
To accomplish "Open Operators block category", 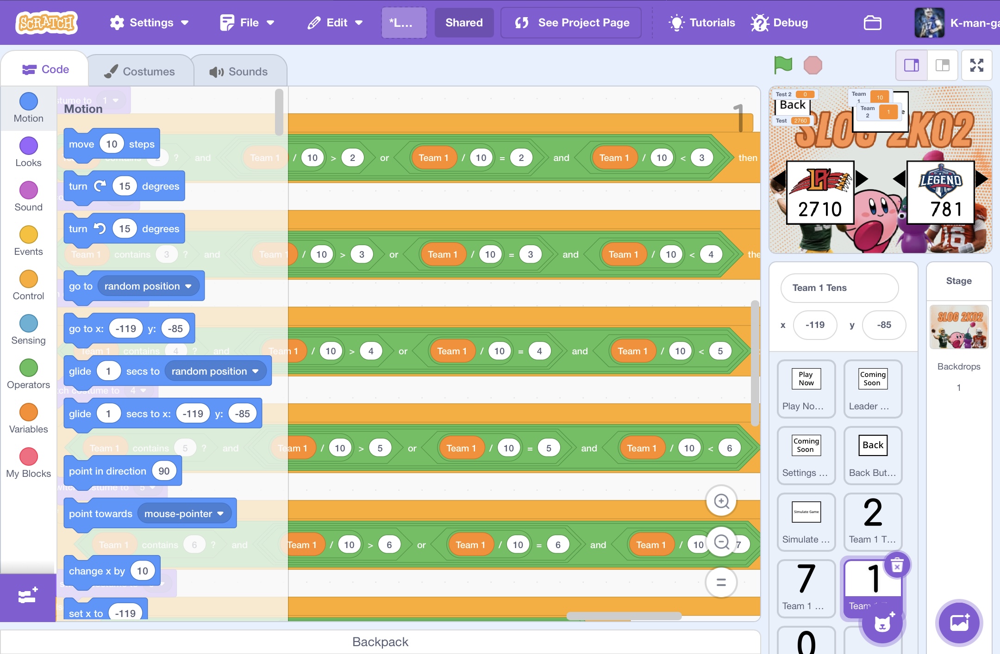I will [x=28, y=374].
